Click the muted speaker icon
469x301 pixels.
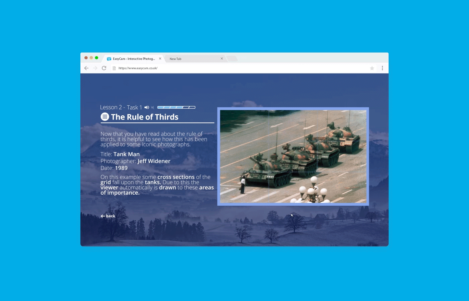pyautogui.click(x=152, y=107)
